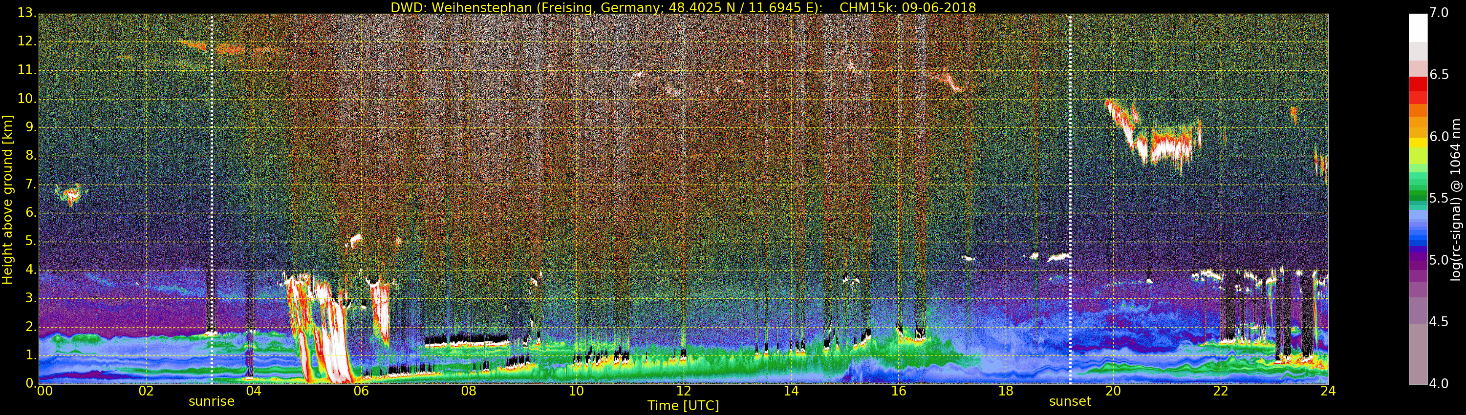Click the colorbar tick label "6.0"
Screen dimensions: 1466x415
point(1439,137)
